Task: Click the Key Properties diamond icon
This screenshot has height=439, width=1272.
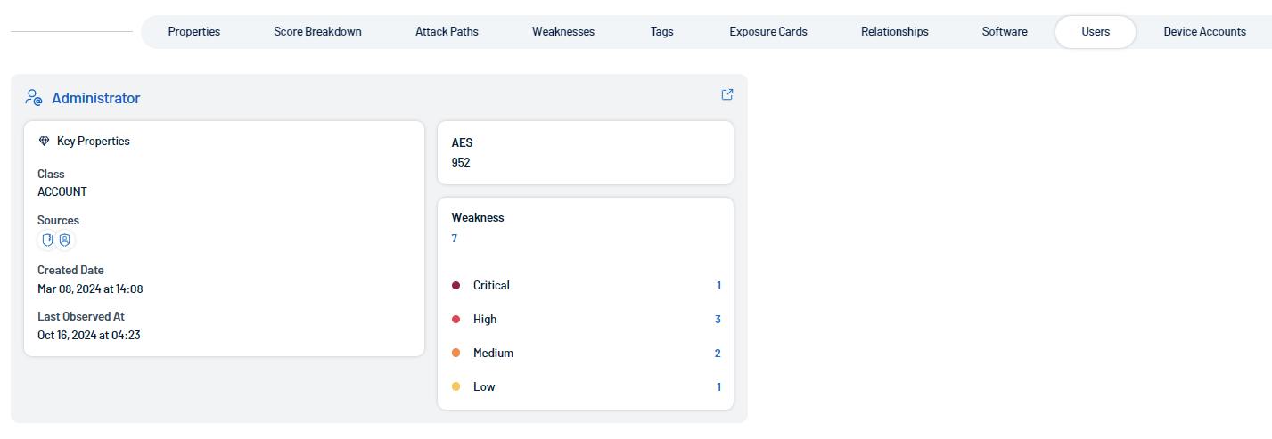Action: pyautogui.click(x=45, y=141)
